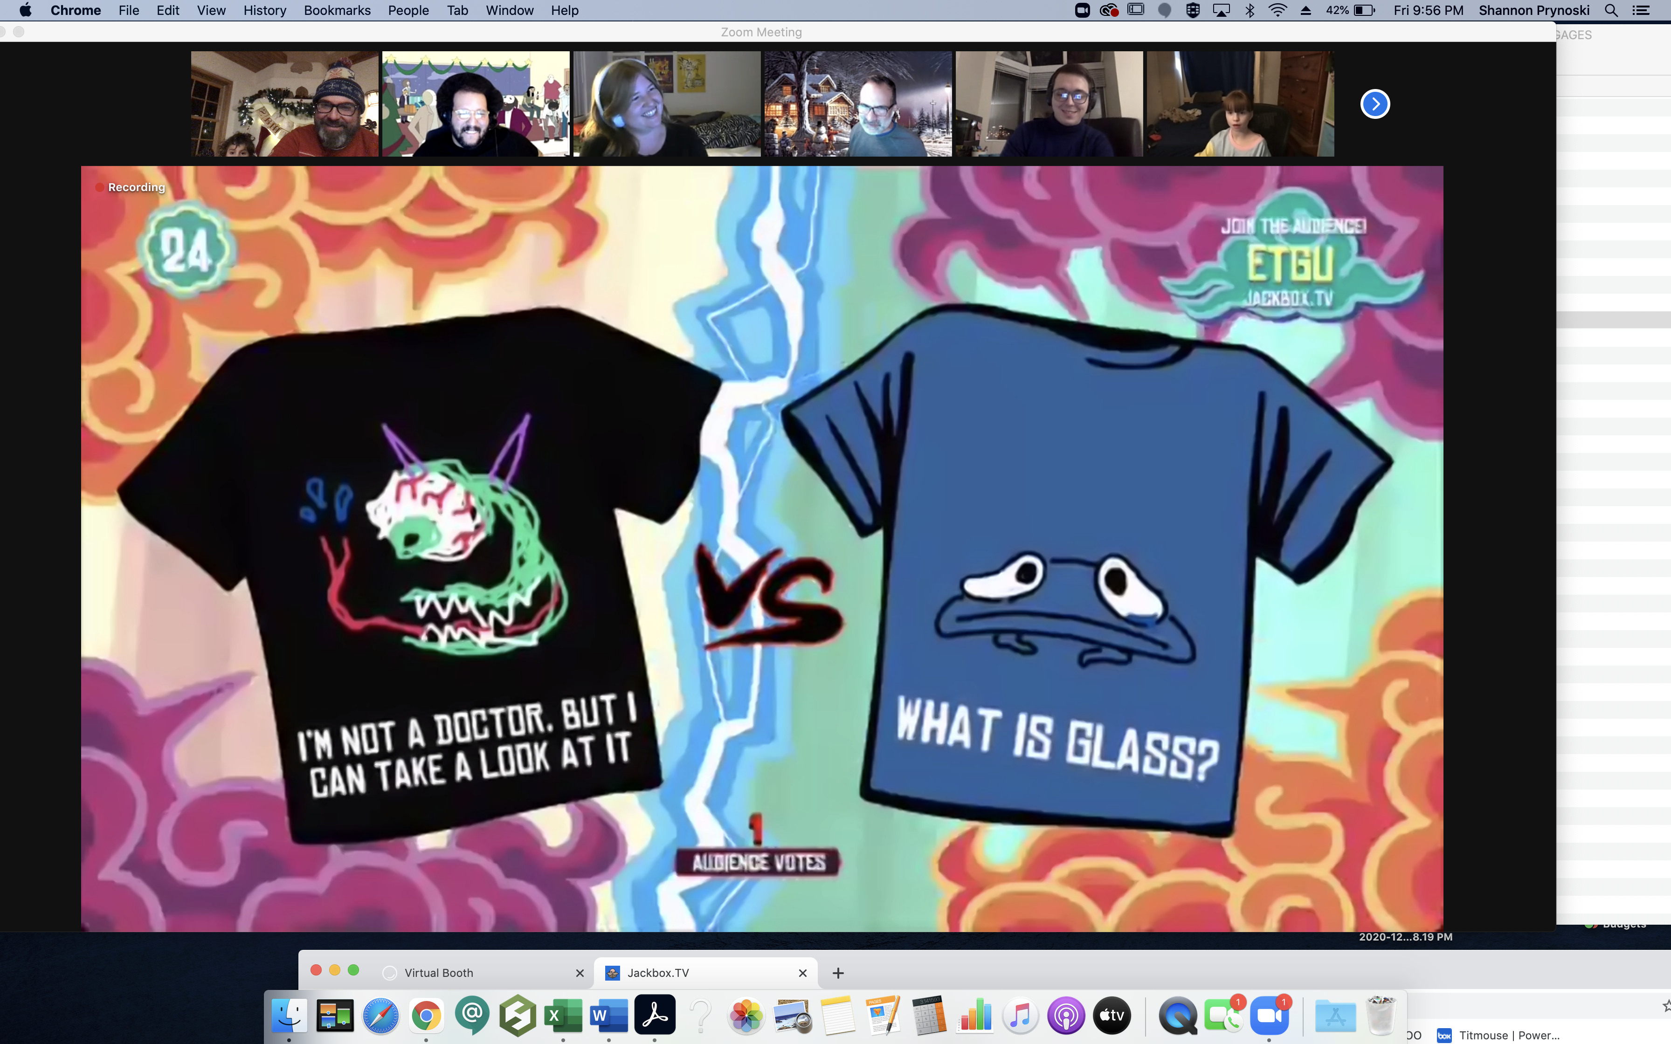
Task: Open the Bluetooth menu bar icon
Action: [x=1249, y=10]
